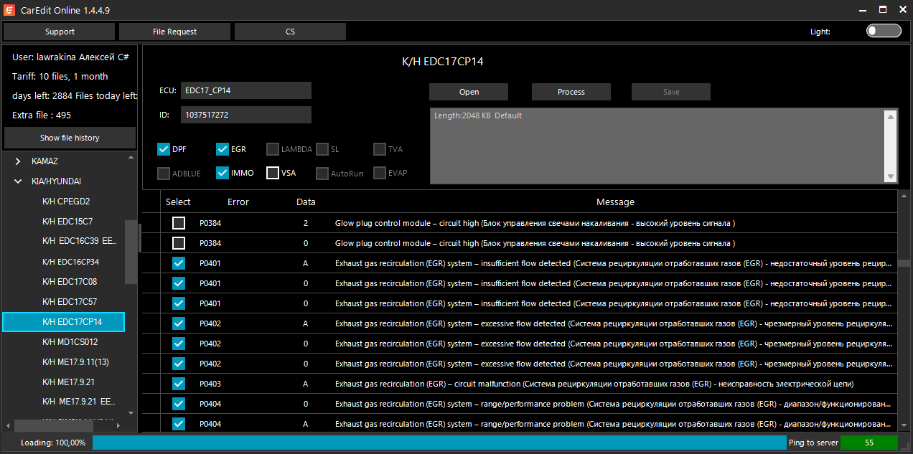Collapse the KIA/HYUNDAI tree node
The image size is (913, 454).
click(x=18, y=181)
